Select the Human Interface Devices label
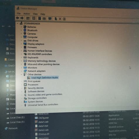 pyautogui.click(x=40, y=51)
